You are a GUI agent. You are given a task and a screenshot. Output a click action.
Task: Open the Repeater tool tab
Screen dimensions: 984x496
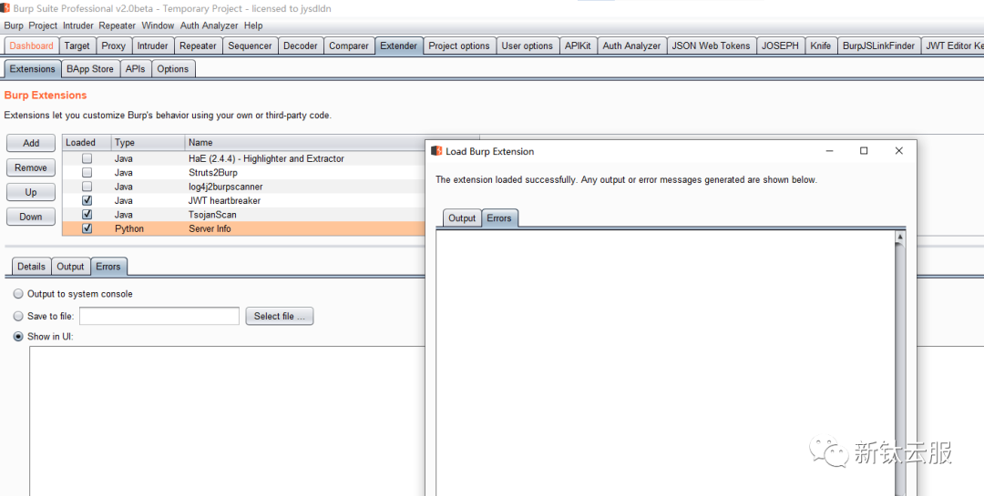tap(198, 46)
